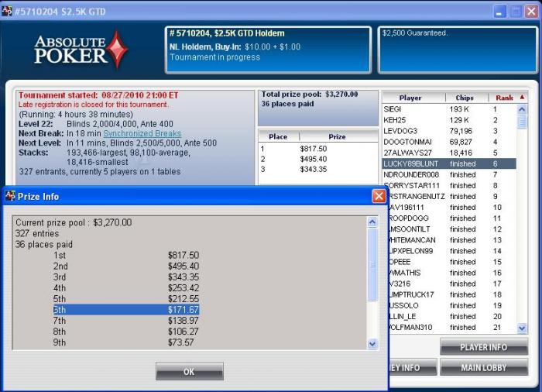
Task: Click the Prize column header
Action: coord(337,136)
